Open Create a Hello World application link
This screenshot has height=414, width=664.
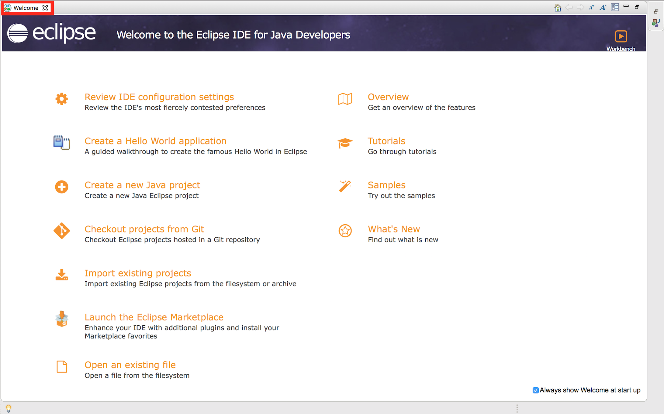(x=155, y=141)
